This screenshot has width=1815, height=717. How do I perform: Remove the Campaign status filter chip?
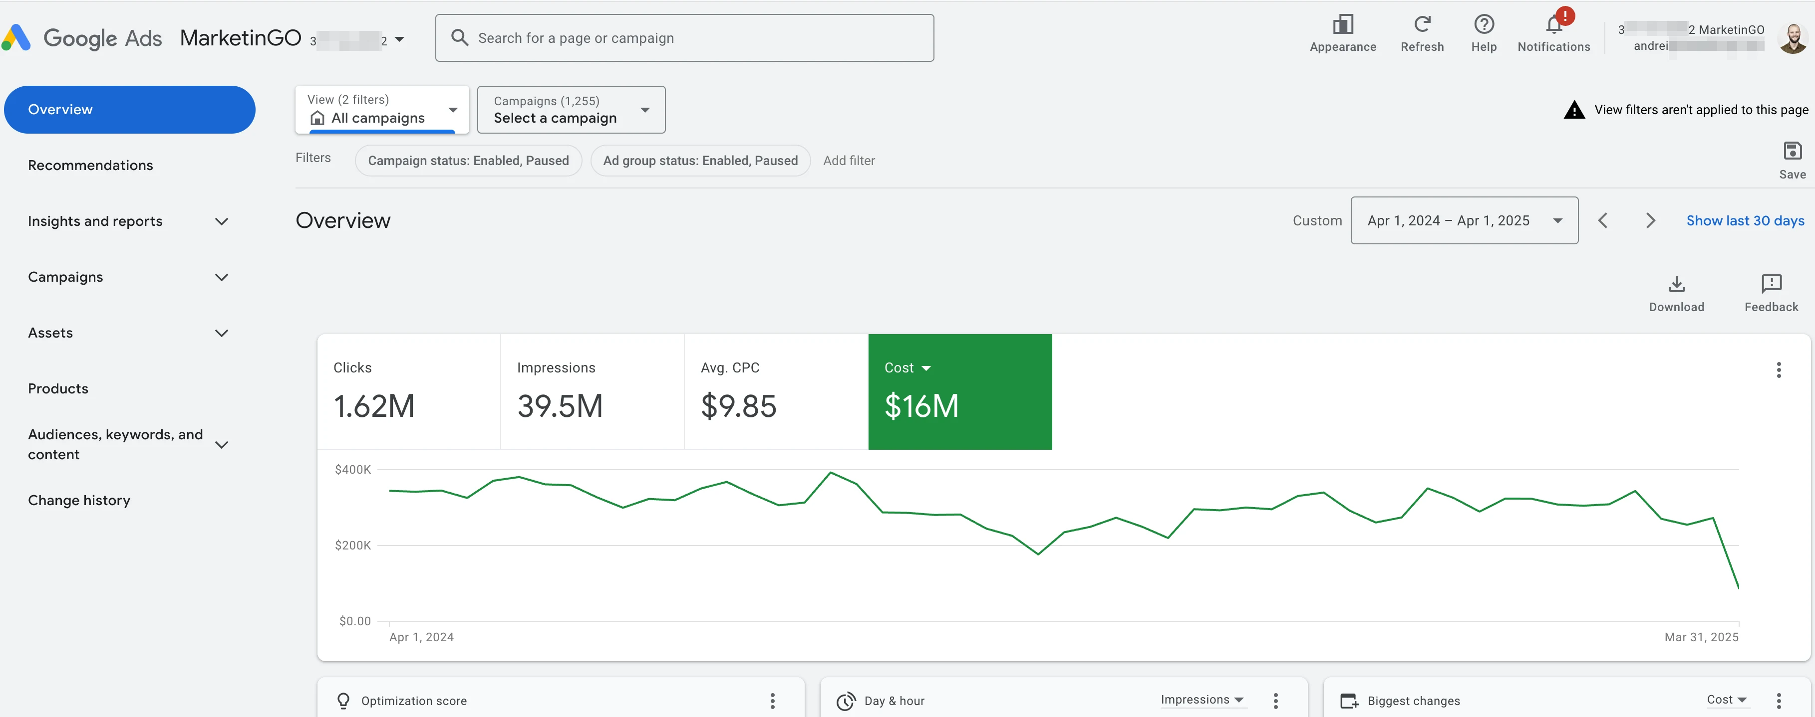pyautogui.click(x=468, y=161)
